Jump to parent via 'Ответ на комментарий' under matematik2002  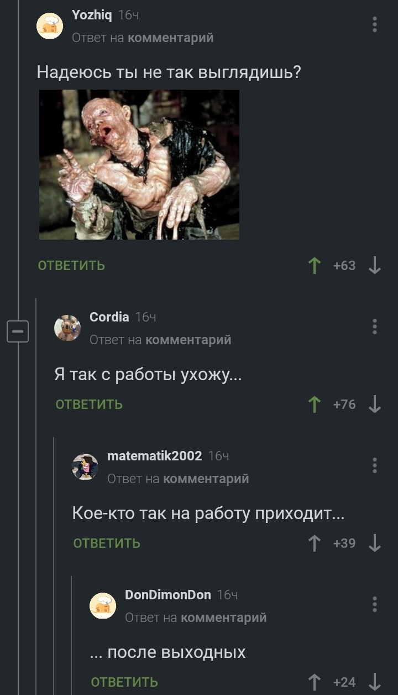click(178, 479)
